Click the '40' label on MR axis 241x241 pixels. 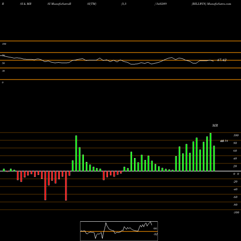[235, 159]
